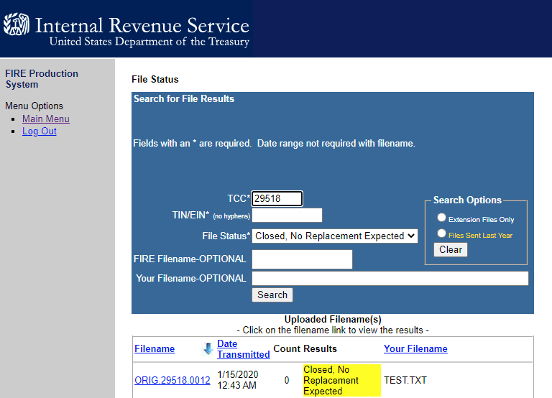Click the Your Filename optional field

(x=390, y=278)
